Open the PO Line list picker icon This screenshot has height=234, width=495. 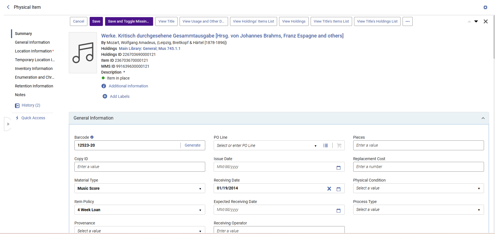[x=326, y=145]
